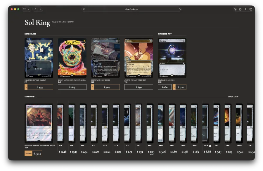Click the $1.53 price under FRC
This screenshot has height=171, width=263.
(x=140, y=152)
